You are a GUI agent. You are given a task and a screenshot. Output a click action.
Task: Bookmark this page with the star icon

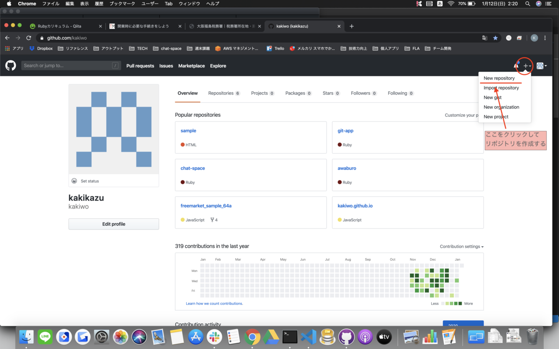click(x=495, y=38)
